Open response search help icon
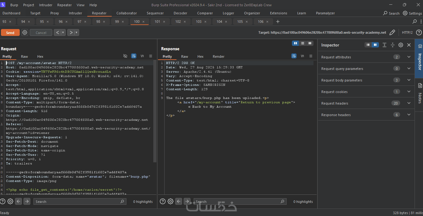The width and height of the screenshot is (423, 216). click(x=163, y=201)
